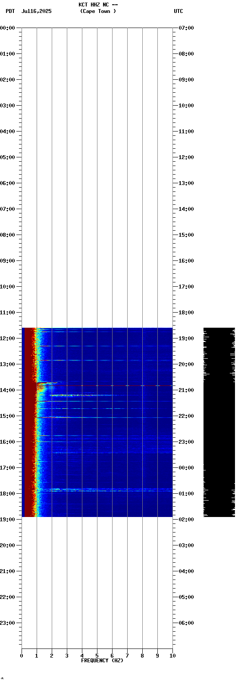Click the UTC '00:00' time label
238x683 pixels.
point(186,468)
